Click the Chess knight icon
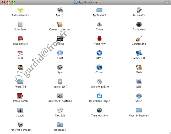The height and width of the screenshot is (134, 171). click(x=100, y=24)
